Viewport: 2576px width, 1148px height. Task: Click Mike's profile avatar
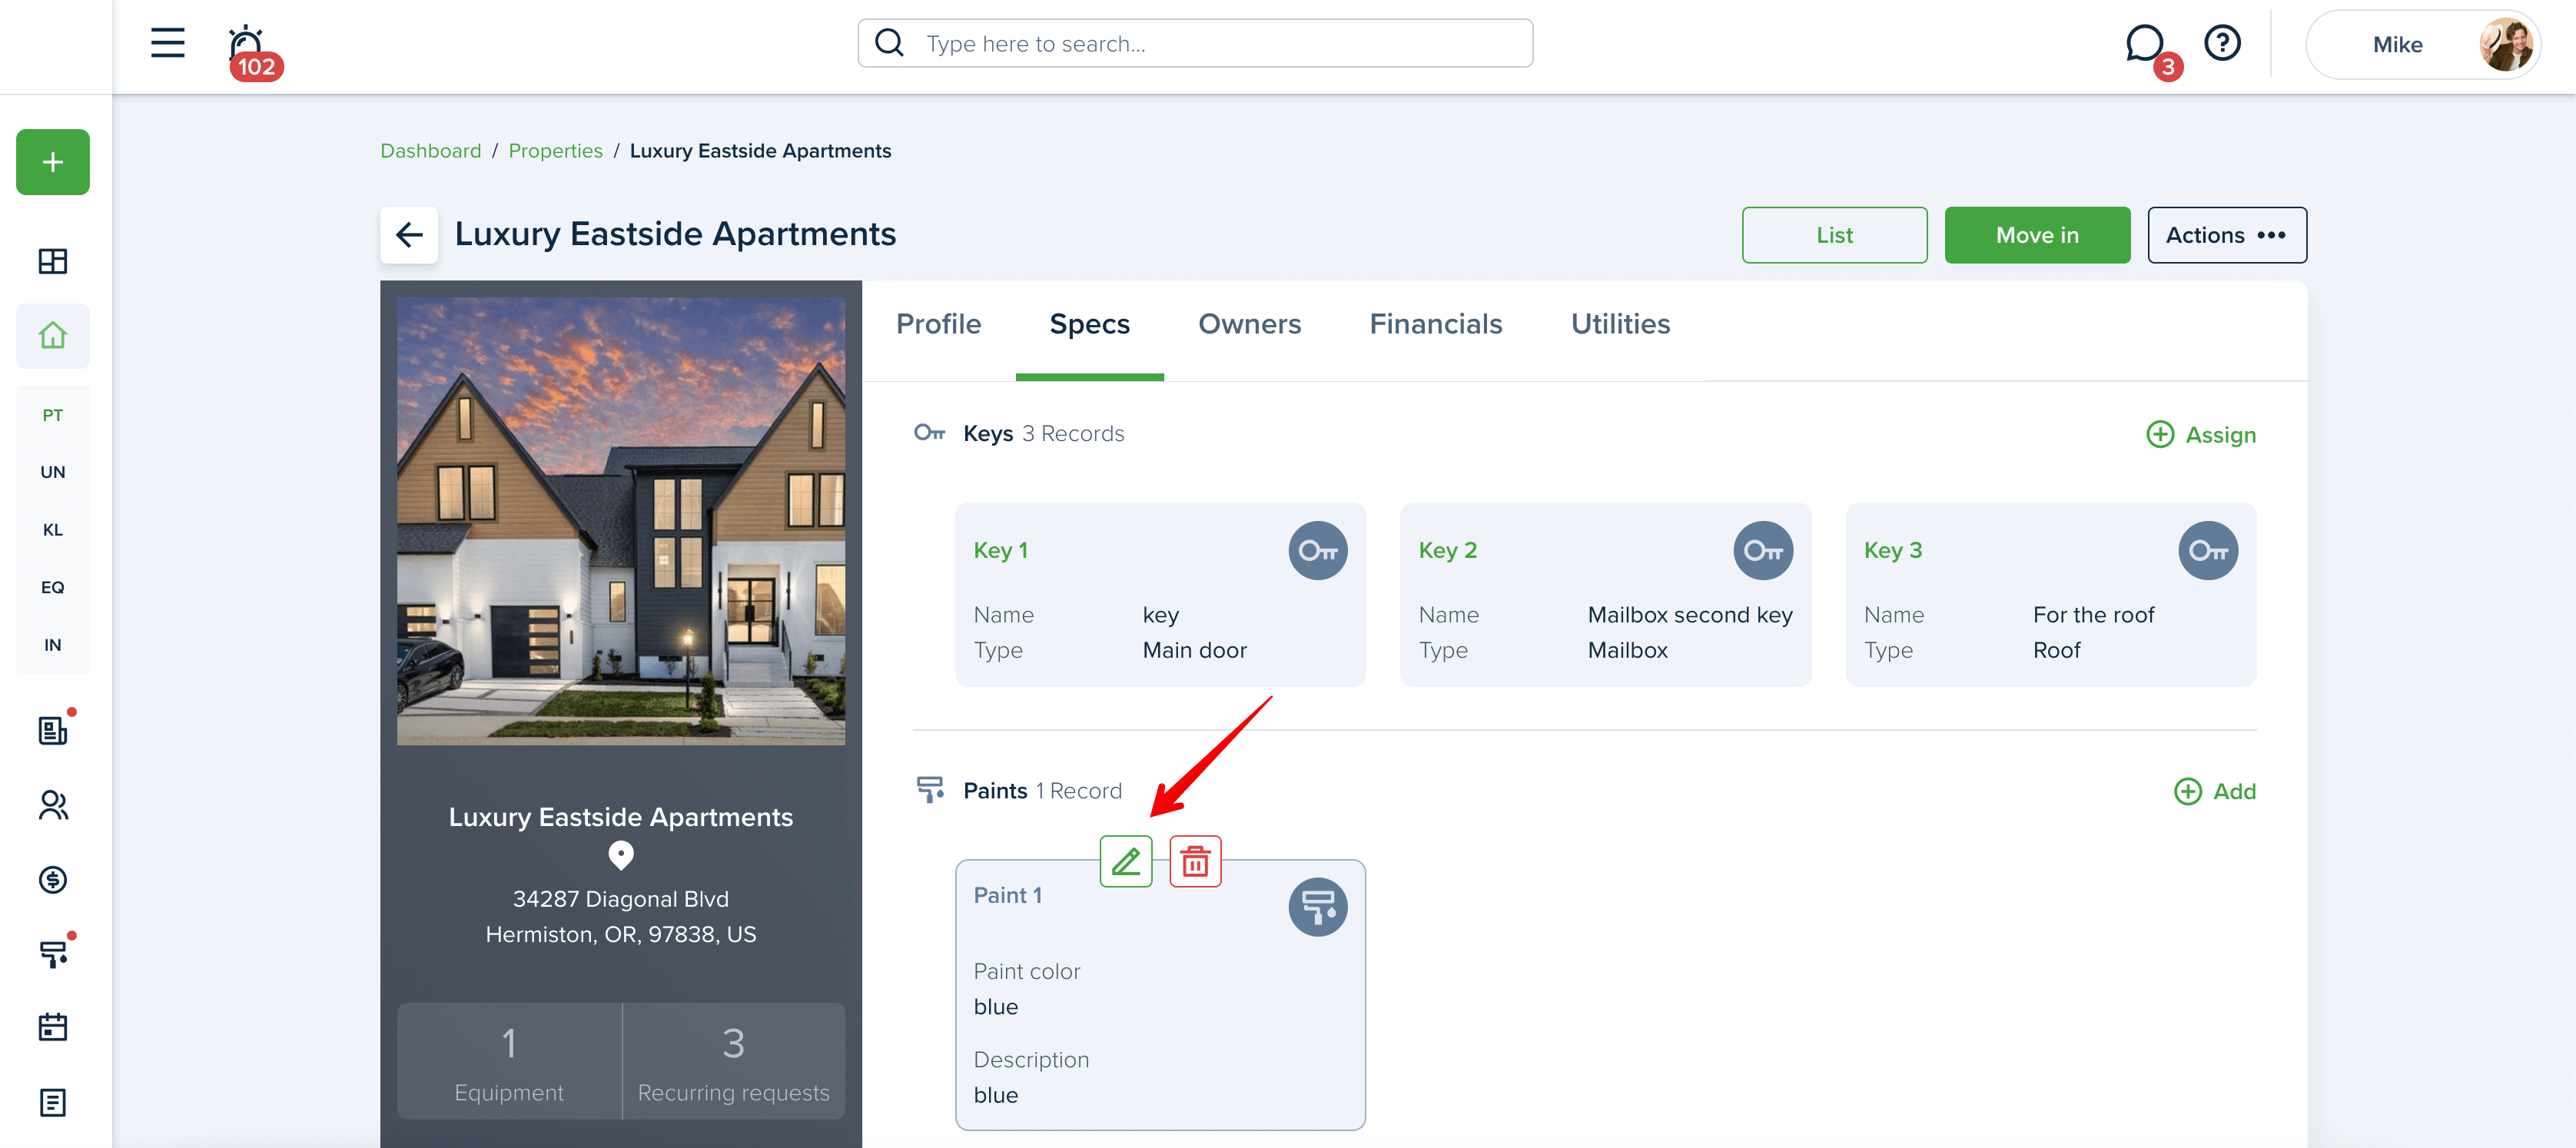coord(2506,44)
